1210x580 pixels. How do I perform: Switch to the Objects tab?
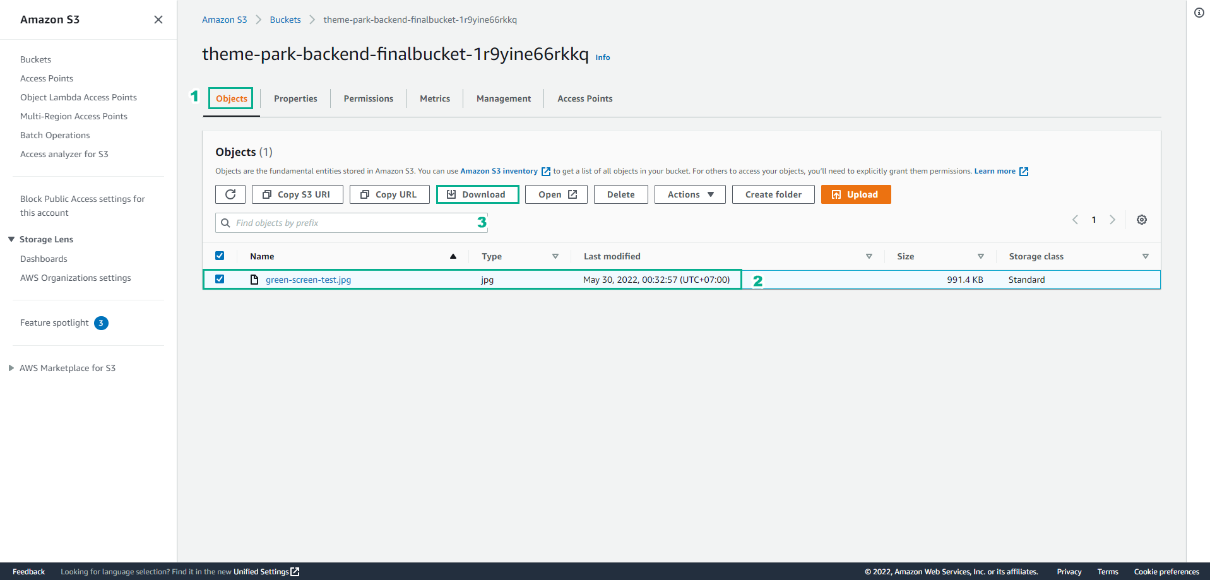pos(232,98)
